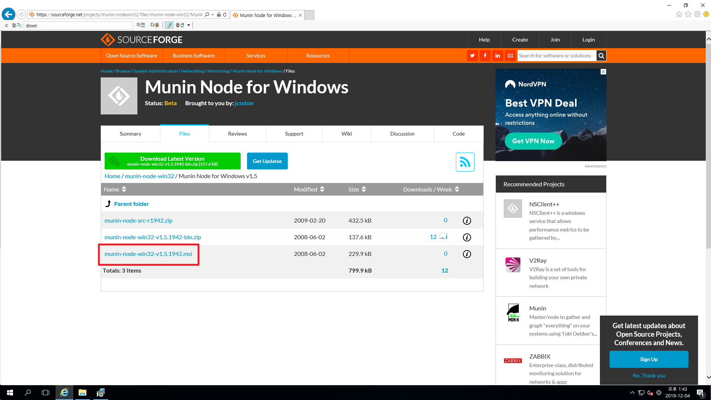Open the NSClient++ recommended project
Viewport: 711px width, 400px height.
click(x=544, y=204)
